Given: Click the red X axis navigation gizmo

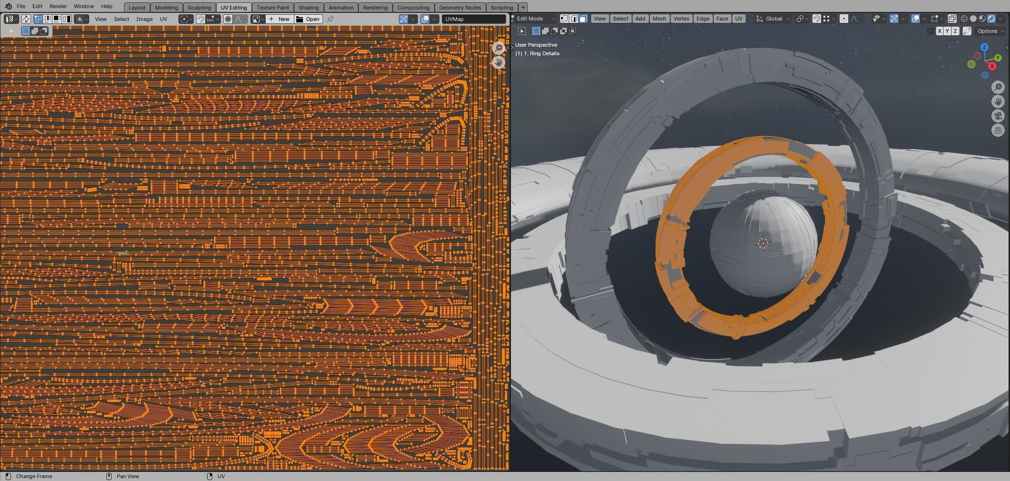Looking at the screenshot, I should (x=992, y=66).
